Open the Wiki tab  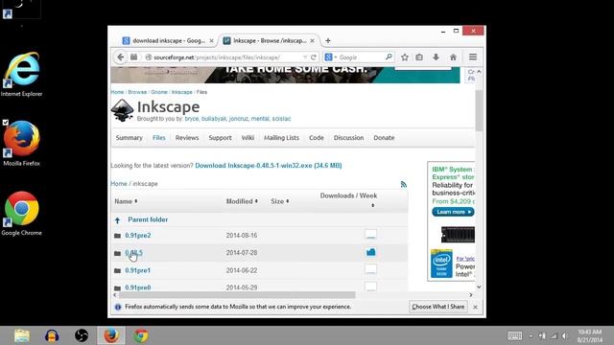(248, 138)
